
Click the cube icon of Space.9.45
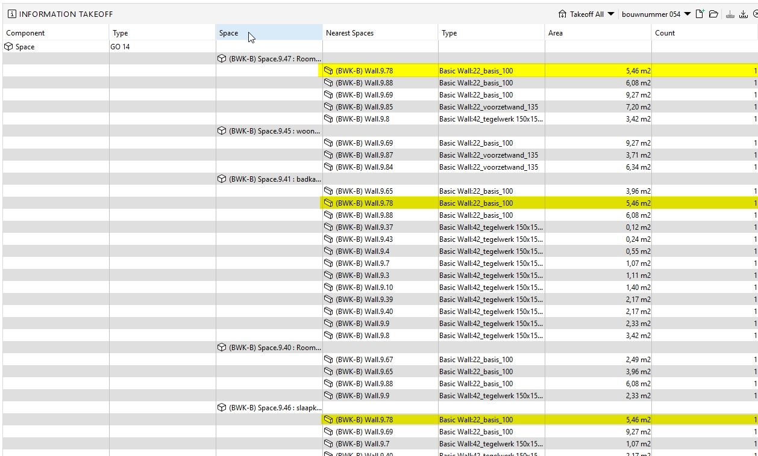222,131
